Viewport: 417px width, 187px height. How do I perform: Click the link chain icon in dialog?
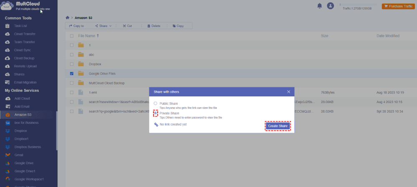point(156,125)
